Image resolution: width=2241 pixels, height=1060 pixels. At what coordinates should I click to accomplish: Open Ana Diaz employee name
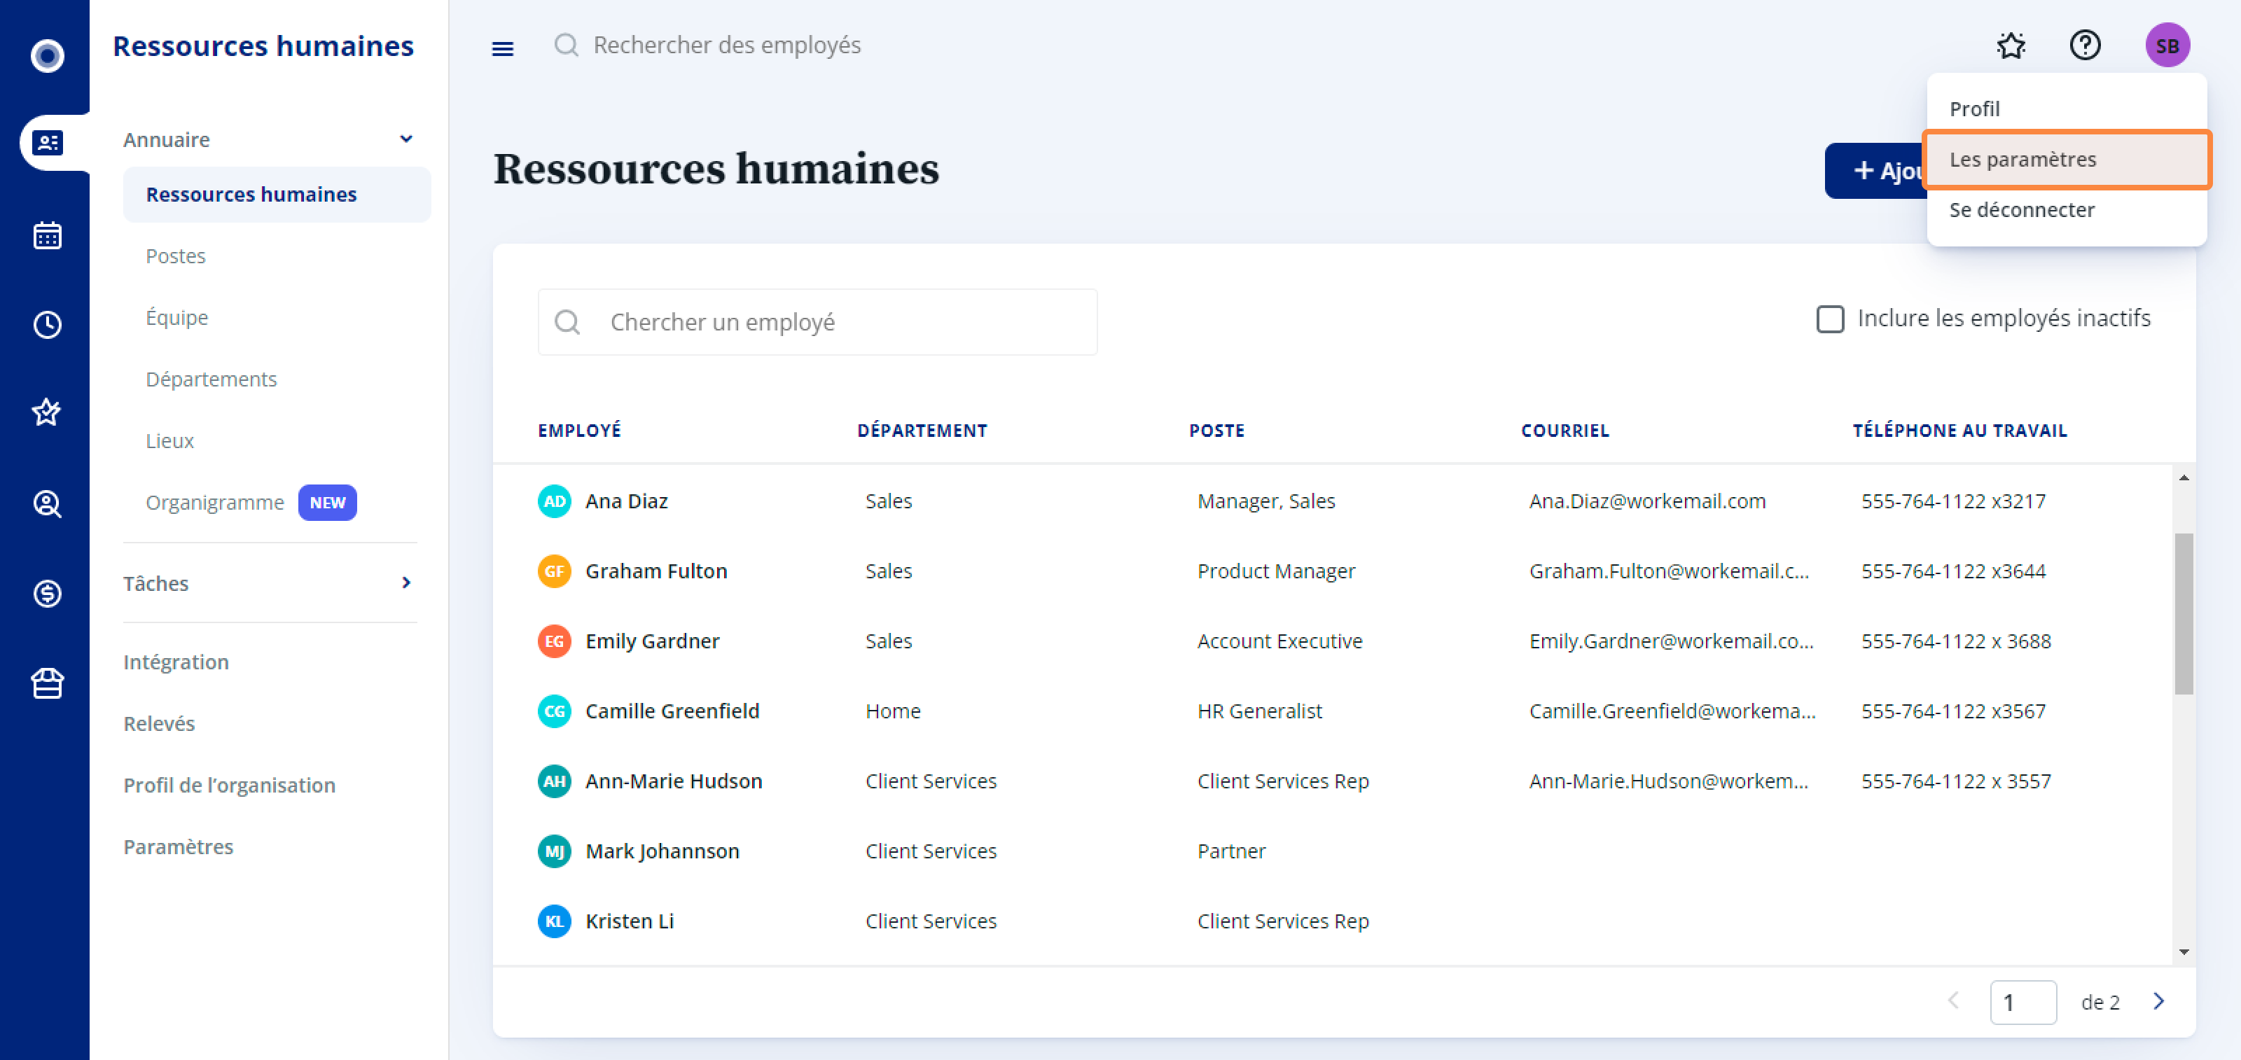click(x=626, y=501)
